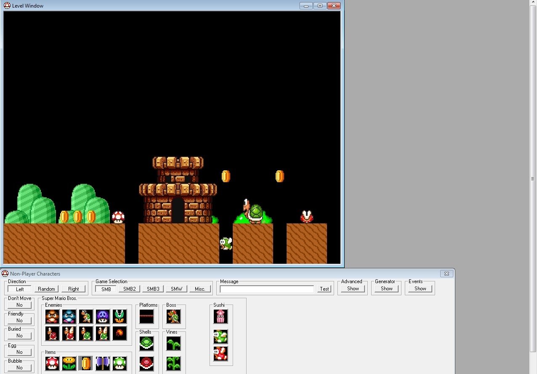Show the Advanced options
This screenshot has height=374, width=537.
[x=353, y=289]
